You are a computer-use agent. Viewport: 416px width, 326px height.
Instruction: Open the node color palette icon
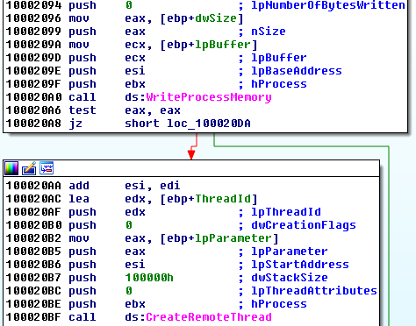point(11,168)
